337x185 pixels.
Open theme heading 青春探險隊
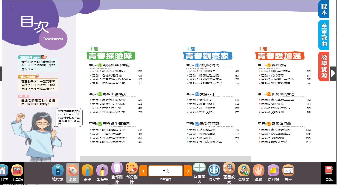tap(111, 56)
